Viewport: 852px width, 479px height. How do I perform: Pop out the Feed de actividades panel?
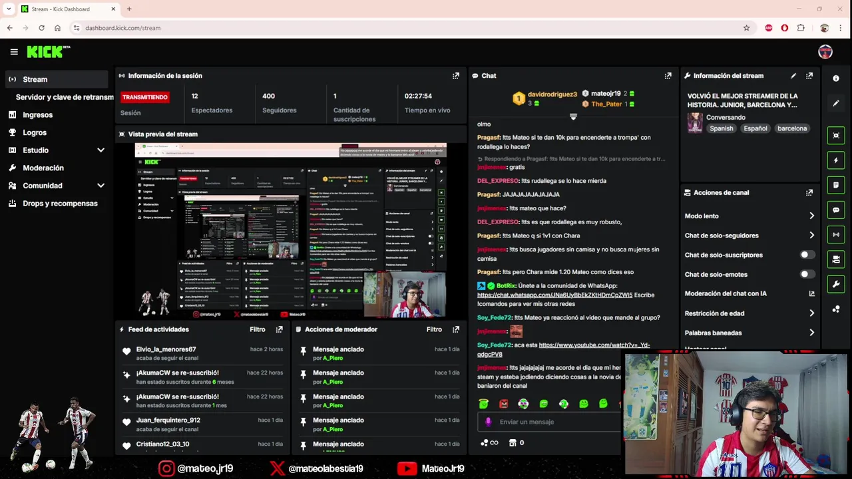pos(279,329)
